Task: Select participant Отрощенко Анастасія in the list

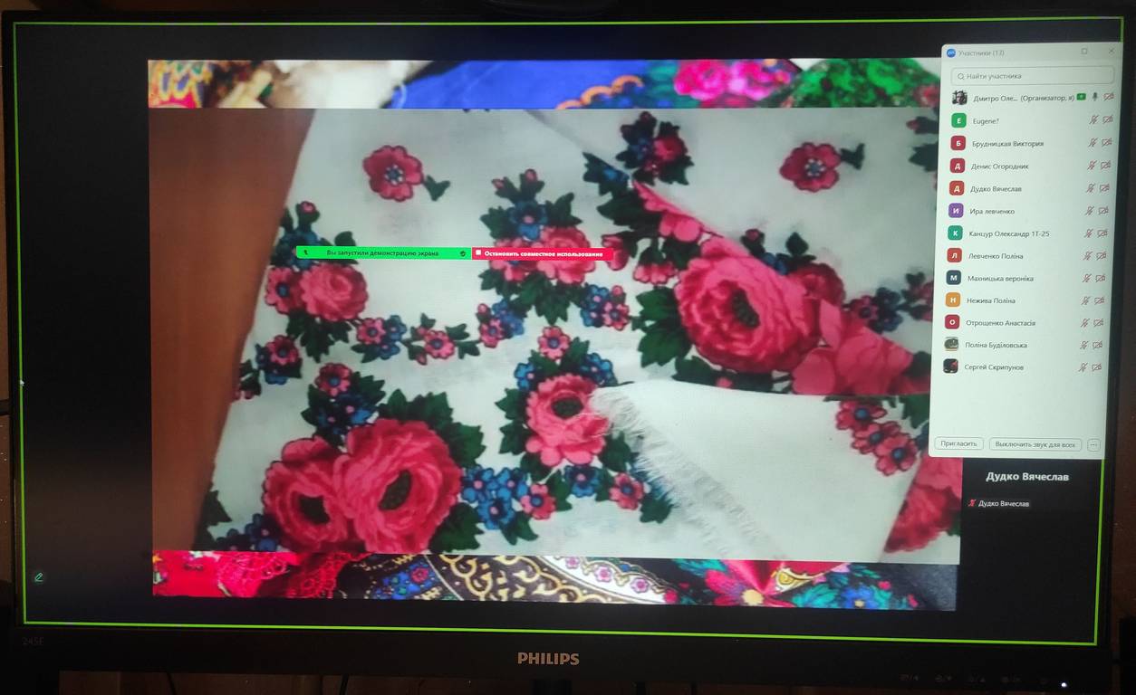Action: 1002,323
